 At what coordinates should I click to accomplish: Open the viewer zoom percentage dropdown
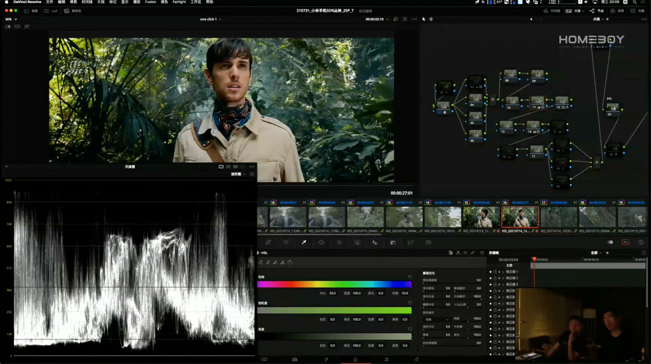11,19
